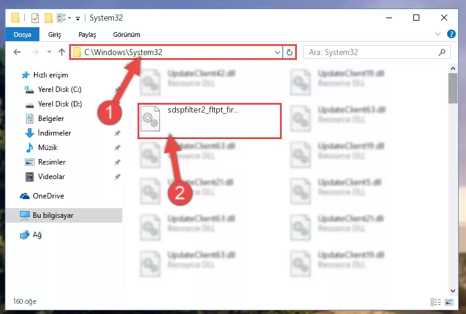Select the sdspfilter2_fltpt_fir file name
Viewport: 466px width, 314px height.
pyautogui.click(x=203, y=110)
